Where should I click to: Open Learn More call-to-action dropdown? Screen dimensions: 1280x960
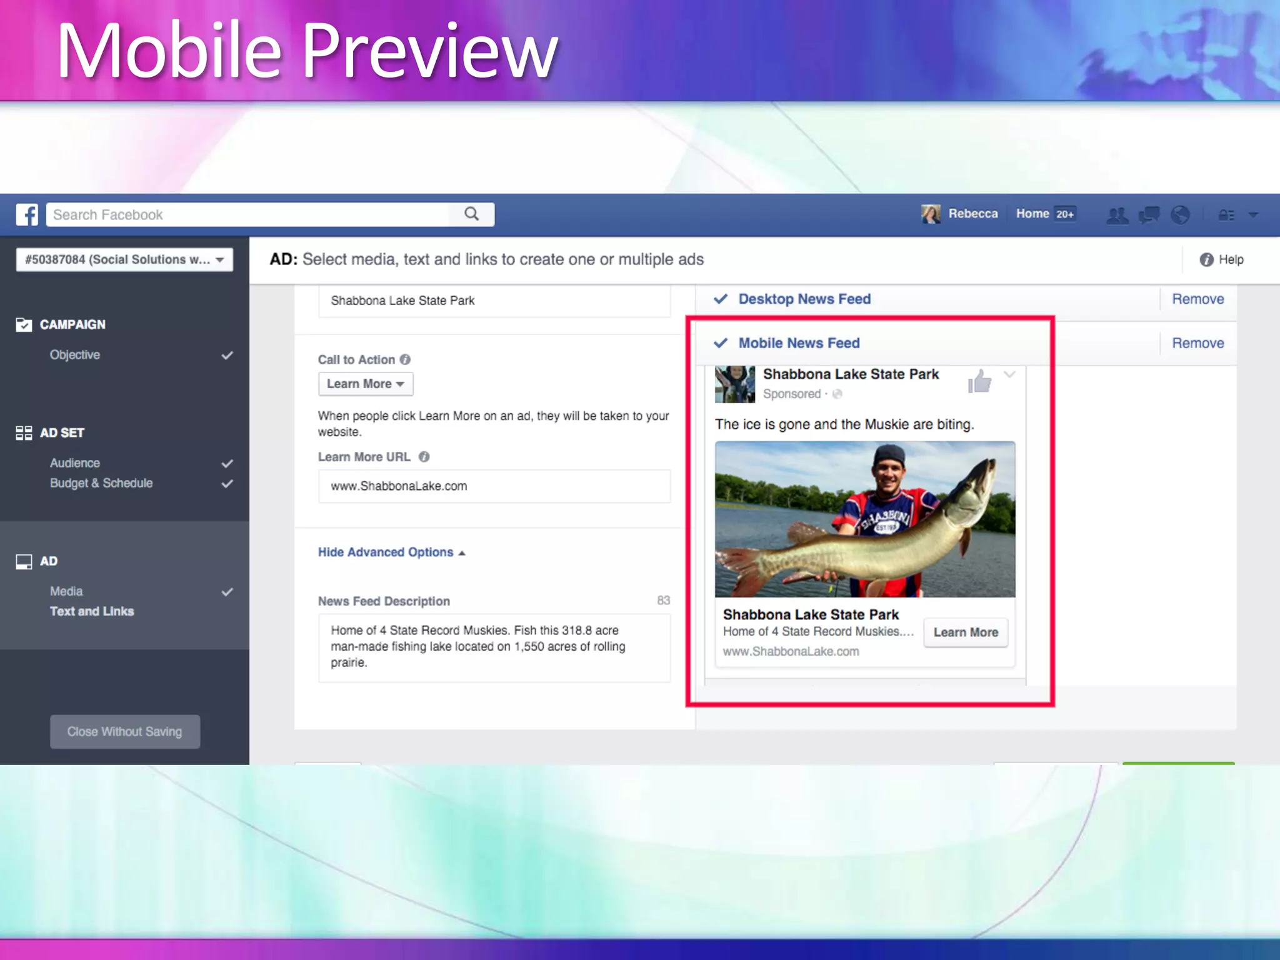point(366,384)
